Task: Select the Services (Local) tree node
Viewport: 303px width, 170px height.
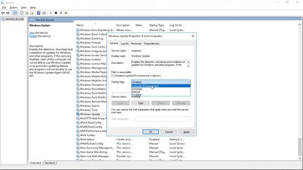Action: pos(15,19)
